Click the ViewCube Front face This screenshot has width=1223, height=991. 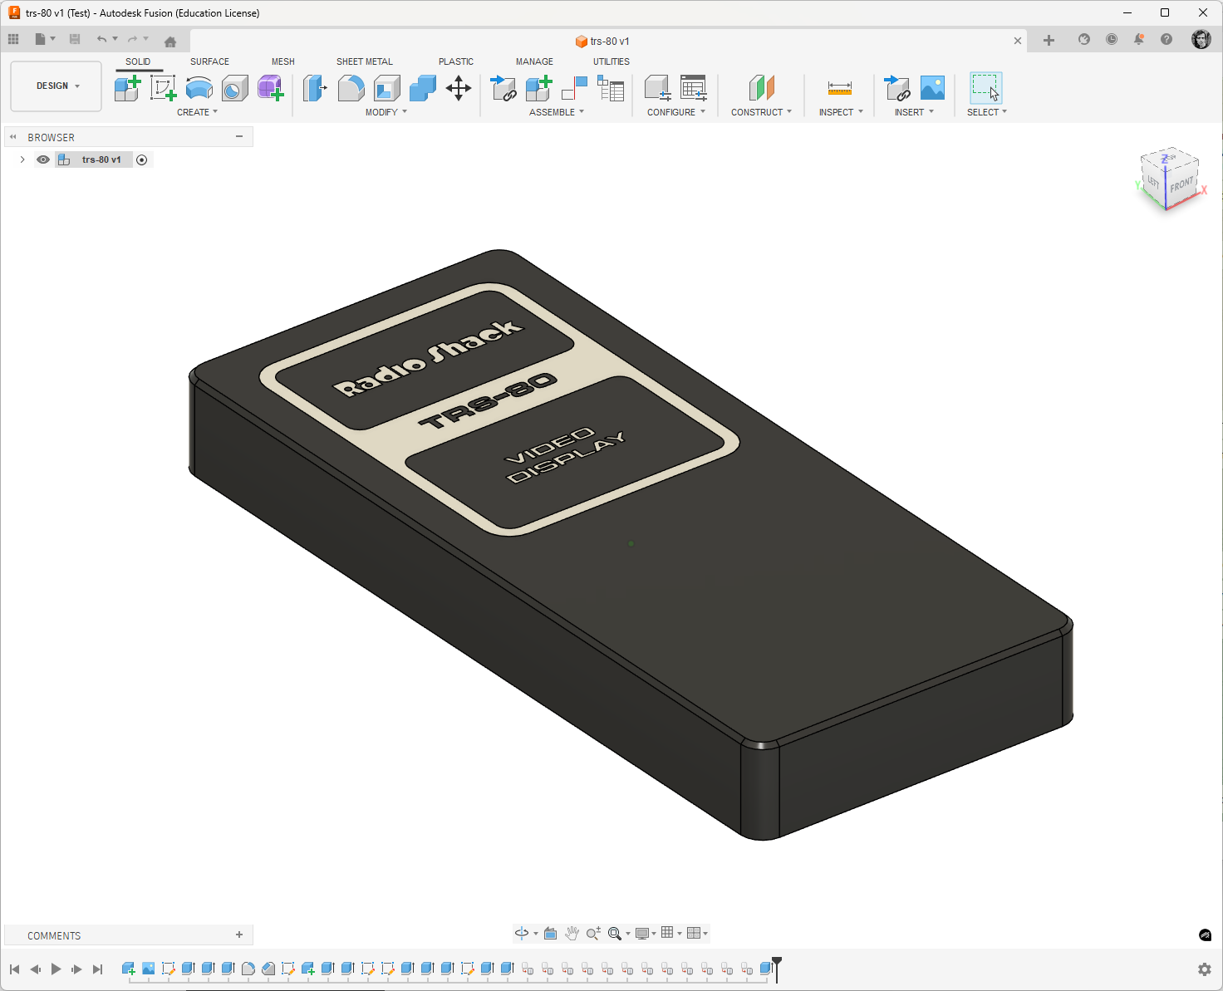click(x=1181, y=184)
